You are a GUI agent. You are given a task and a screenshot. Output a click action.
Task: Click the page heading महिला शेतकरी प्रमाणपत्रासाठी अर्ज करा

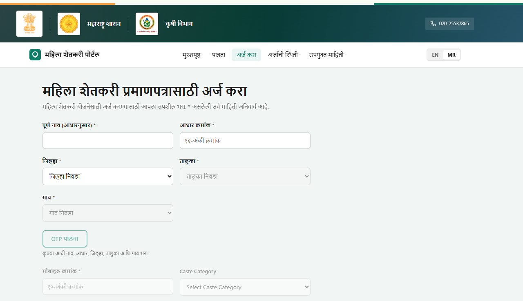145,91
